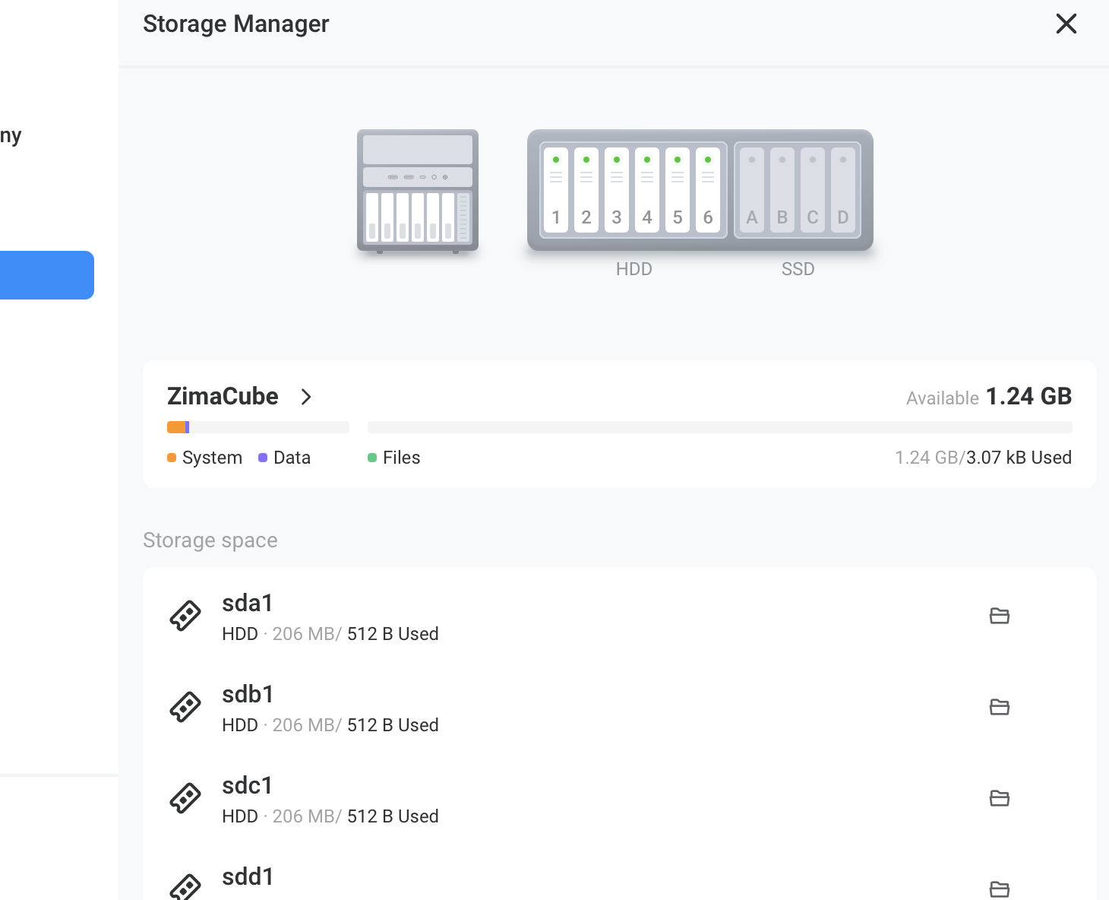Select SSD slot B

tap(782, 190)
